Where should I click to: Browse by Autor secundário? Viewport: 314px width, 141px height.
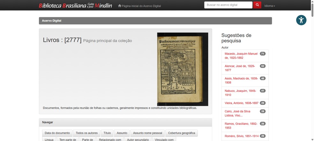[x=138, y=139]
